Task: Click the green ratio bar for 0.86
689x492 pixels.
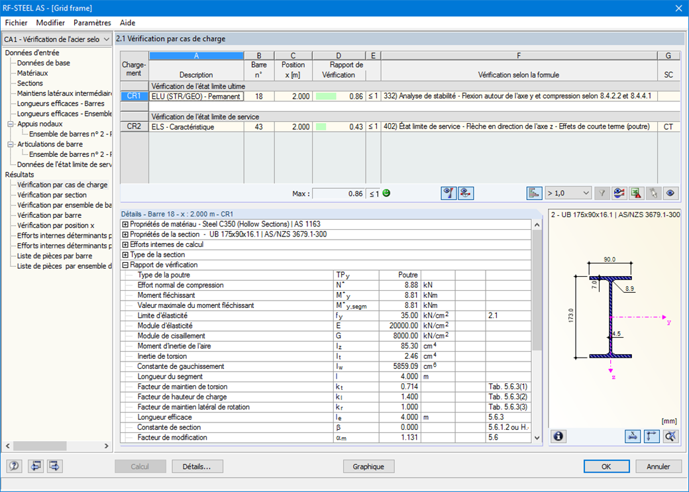Action: (326, 96)
